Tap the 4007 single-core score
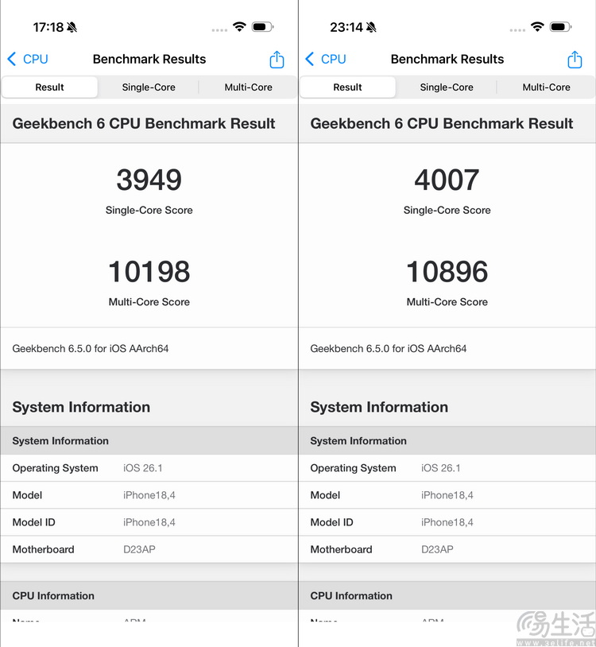Screen dimensions: 596x647 point(447,180)
